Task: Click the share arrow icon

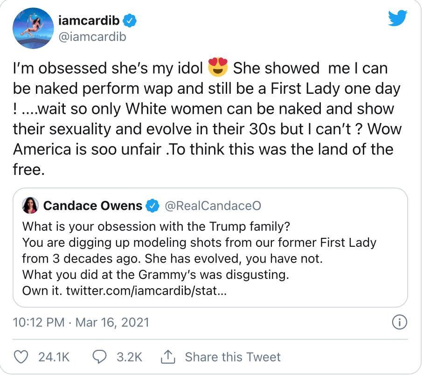Action: tap(167, 357)
